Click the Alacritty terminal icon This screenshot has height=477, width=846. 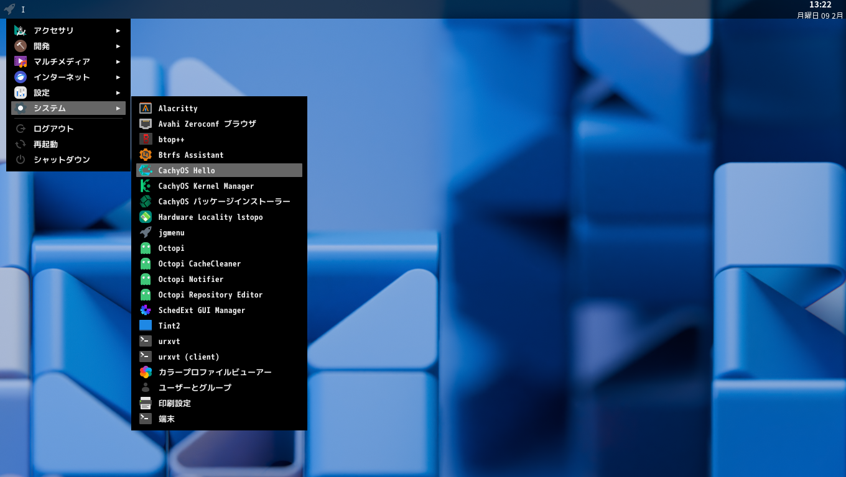[146, 108]
